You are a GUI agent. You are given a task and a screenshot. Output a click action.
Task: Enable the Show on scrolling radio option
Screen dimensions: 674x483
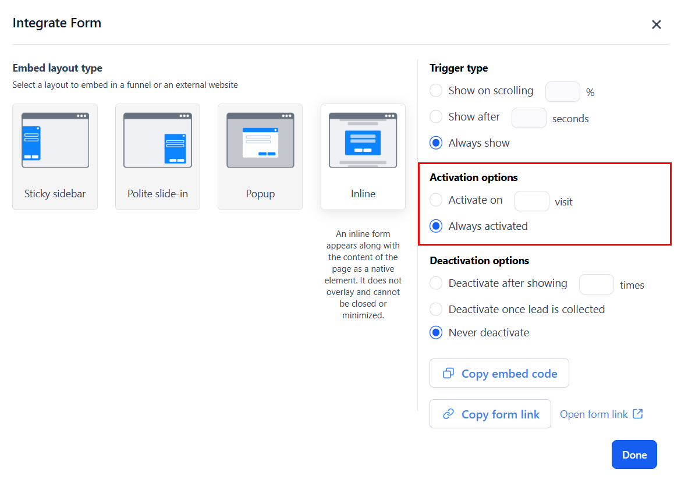point(436,91)
